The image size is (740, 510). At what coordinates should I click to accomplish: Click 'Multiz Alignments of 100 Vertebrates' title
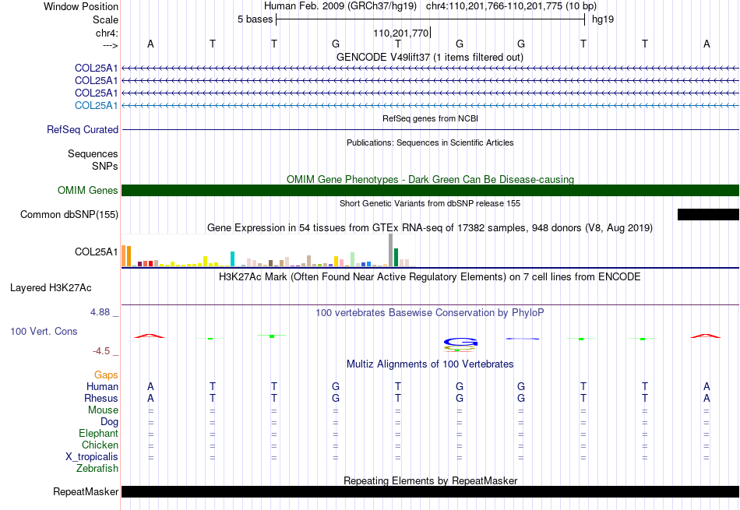430,364
